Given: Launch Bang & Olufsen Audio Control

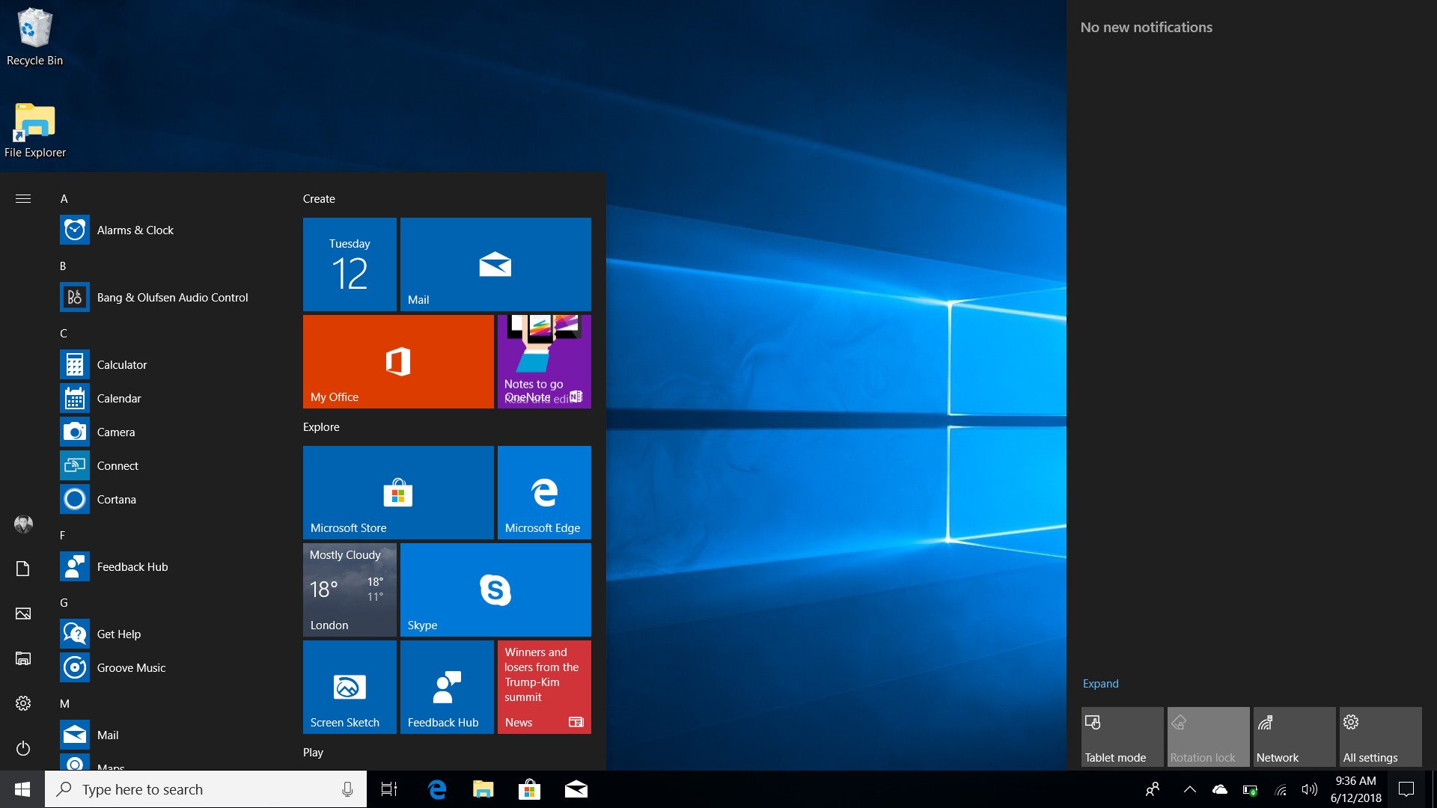Looking at the screenshot, I should (x=168, y=298).
